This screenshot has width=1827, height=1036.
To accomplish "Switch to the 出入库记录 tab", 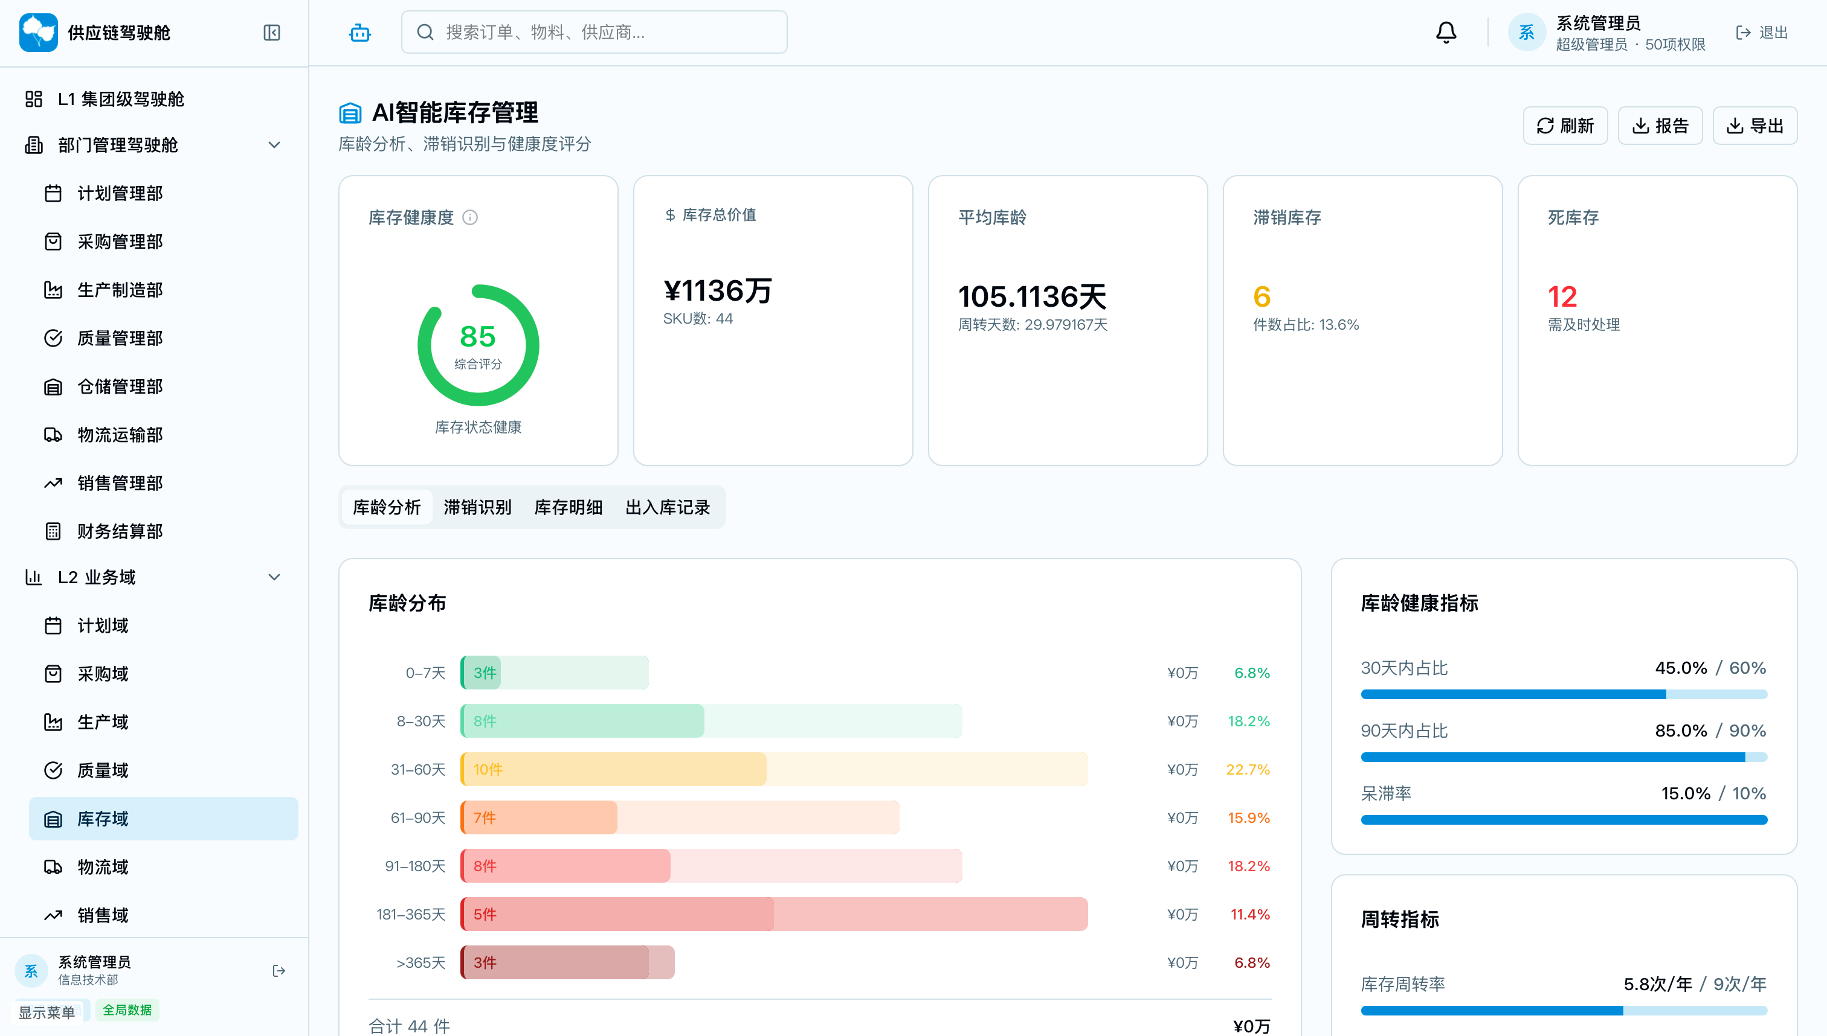I will pyautogui.click(x=667, y=507).
